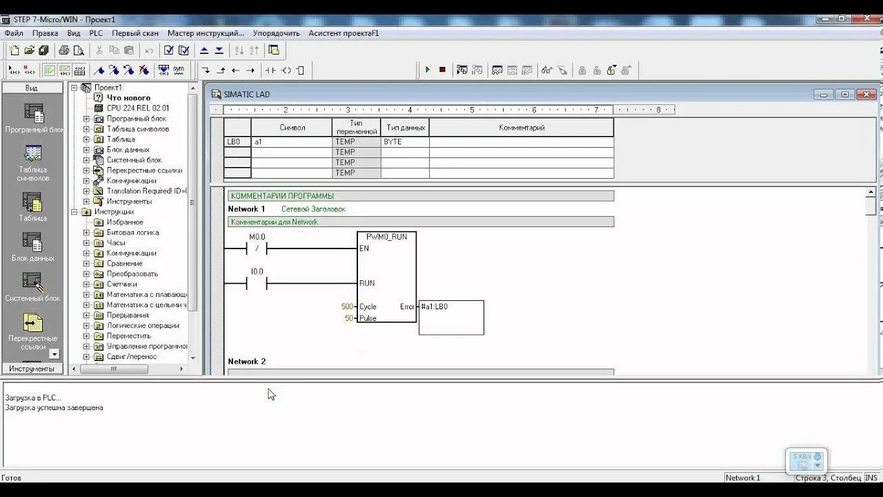
Task: Toggle network comments display button
Action: pyautogui.click(x=65, y=70)
